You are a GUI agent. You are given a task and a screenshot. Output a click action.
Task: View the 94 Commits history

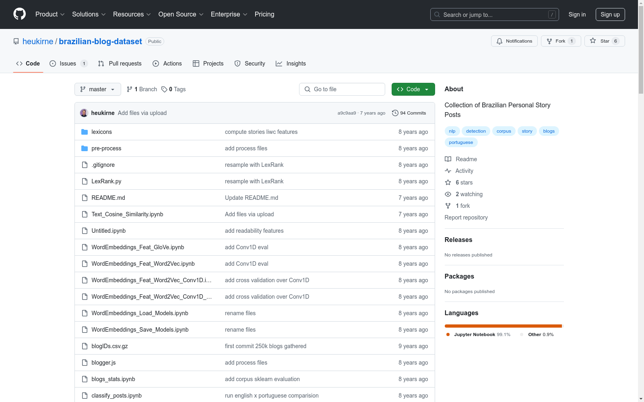409,113
